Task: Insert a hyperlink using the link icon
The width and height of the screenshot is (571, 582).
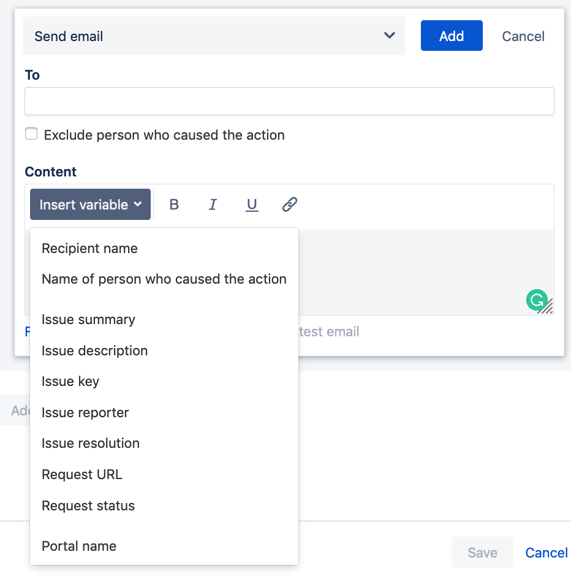Action: (x=289, y=204)
